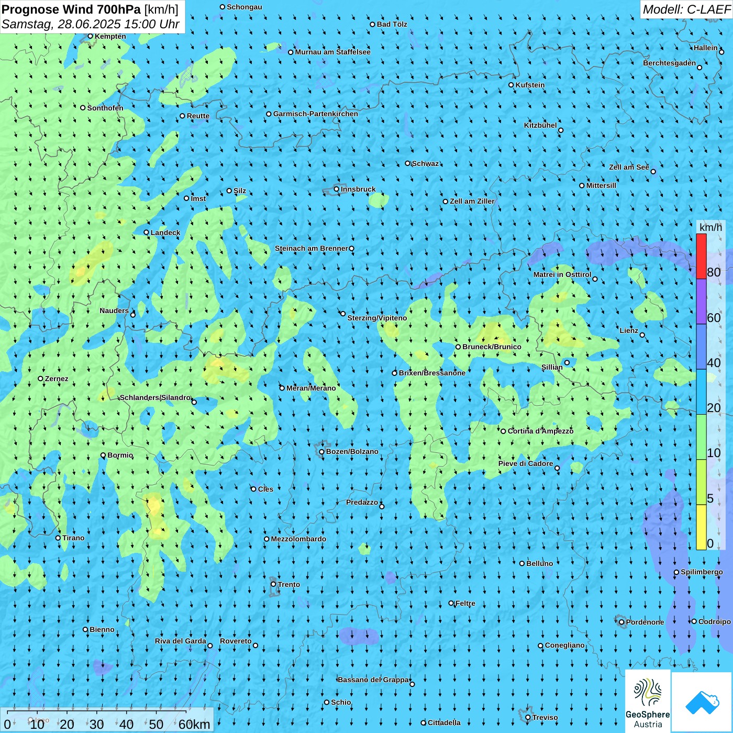Click the 'Prognose Wind 700hPa' title

(72, 9)
